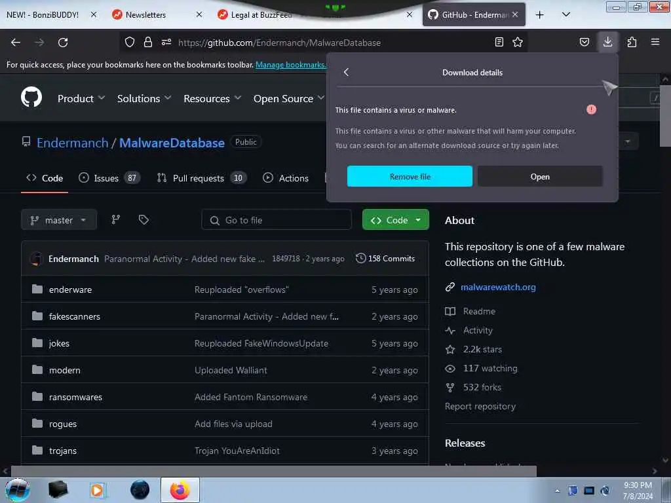Go back in the Download details panel
The image size is (671, 503).
[346, 72]
